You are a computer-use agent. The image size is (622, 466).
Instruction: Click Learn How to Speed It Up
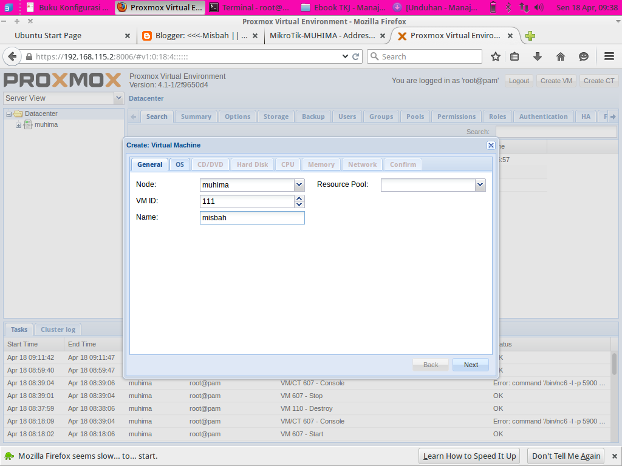(x=470, y=456)
